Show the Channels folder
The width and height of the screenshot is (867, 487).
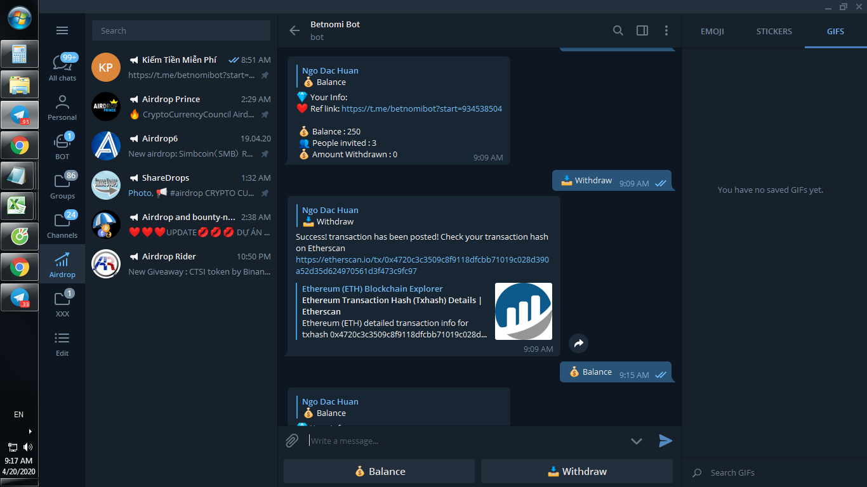62,225
